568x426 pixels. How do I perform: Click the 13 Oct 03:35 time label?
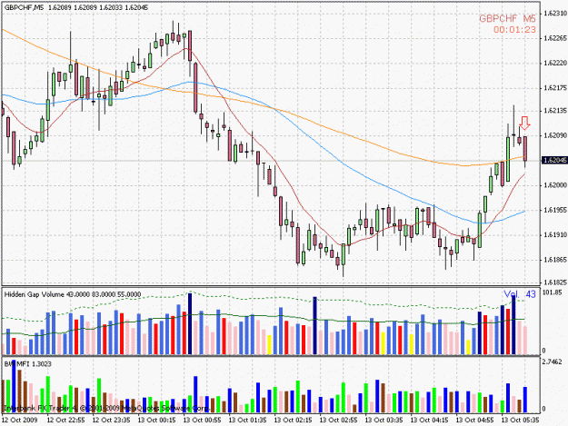point(384,421)
